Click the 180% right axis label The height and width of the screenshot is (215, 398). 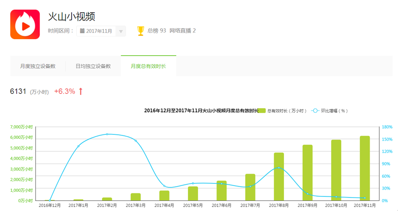[x=387, y=127]
